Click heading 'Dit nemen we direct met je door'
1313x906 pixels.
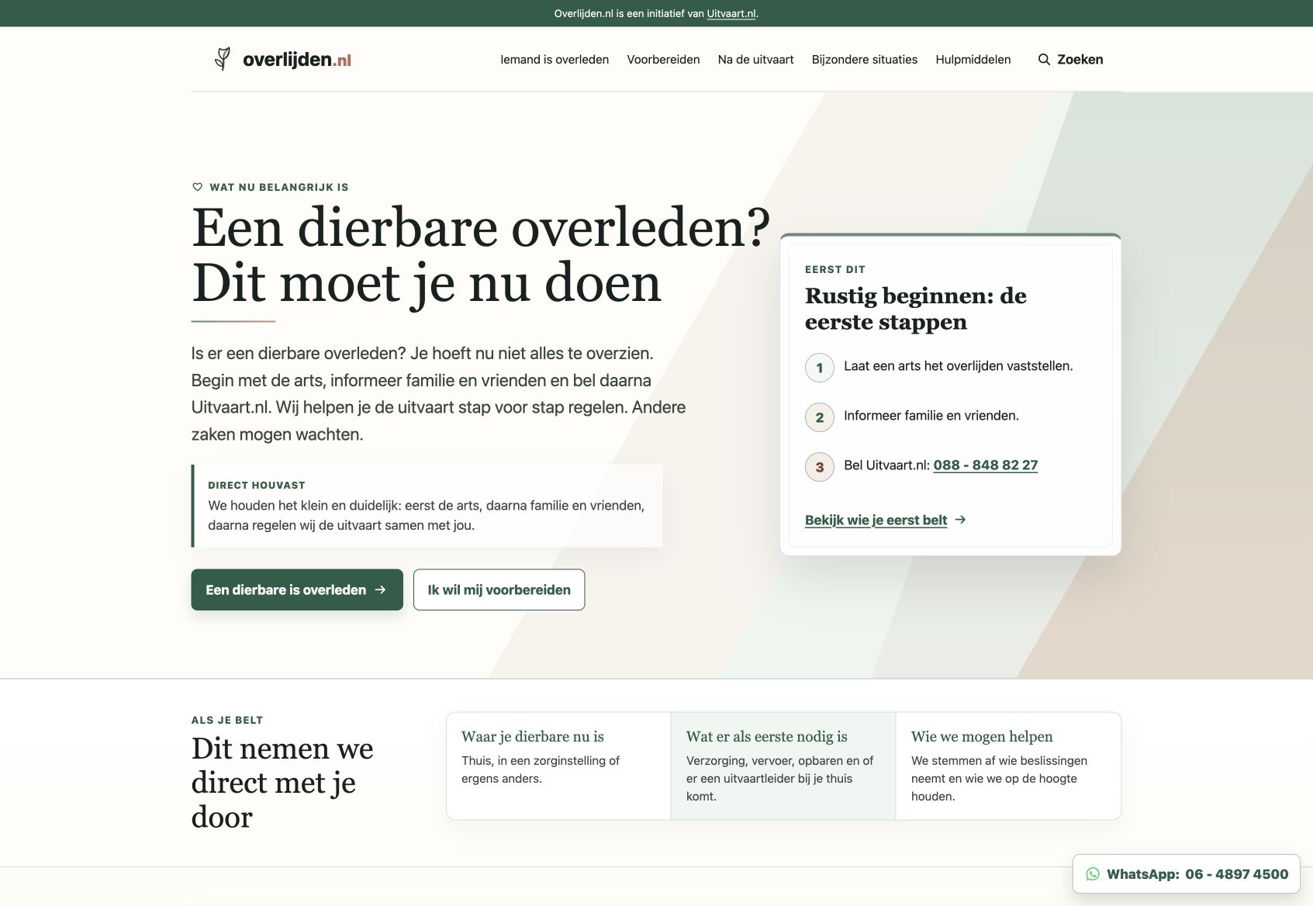[x=282, y=783]
